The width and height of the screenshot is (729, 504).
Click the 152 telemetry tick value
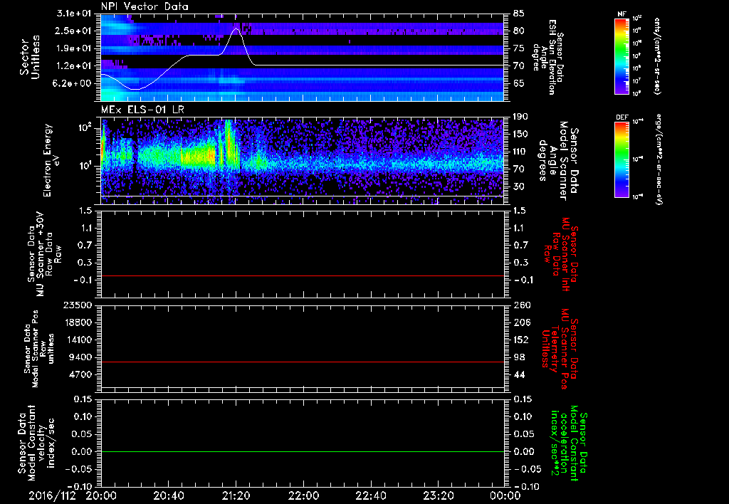521,340
